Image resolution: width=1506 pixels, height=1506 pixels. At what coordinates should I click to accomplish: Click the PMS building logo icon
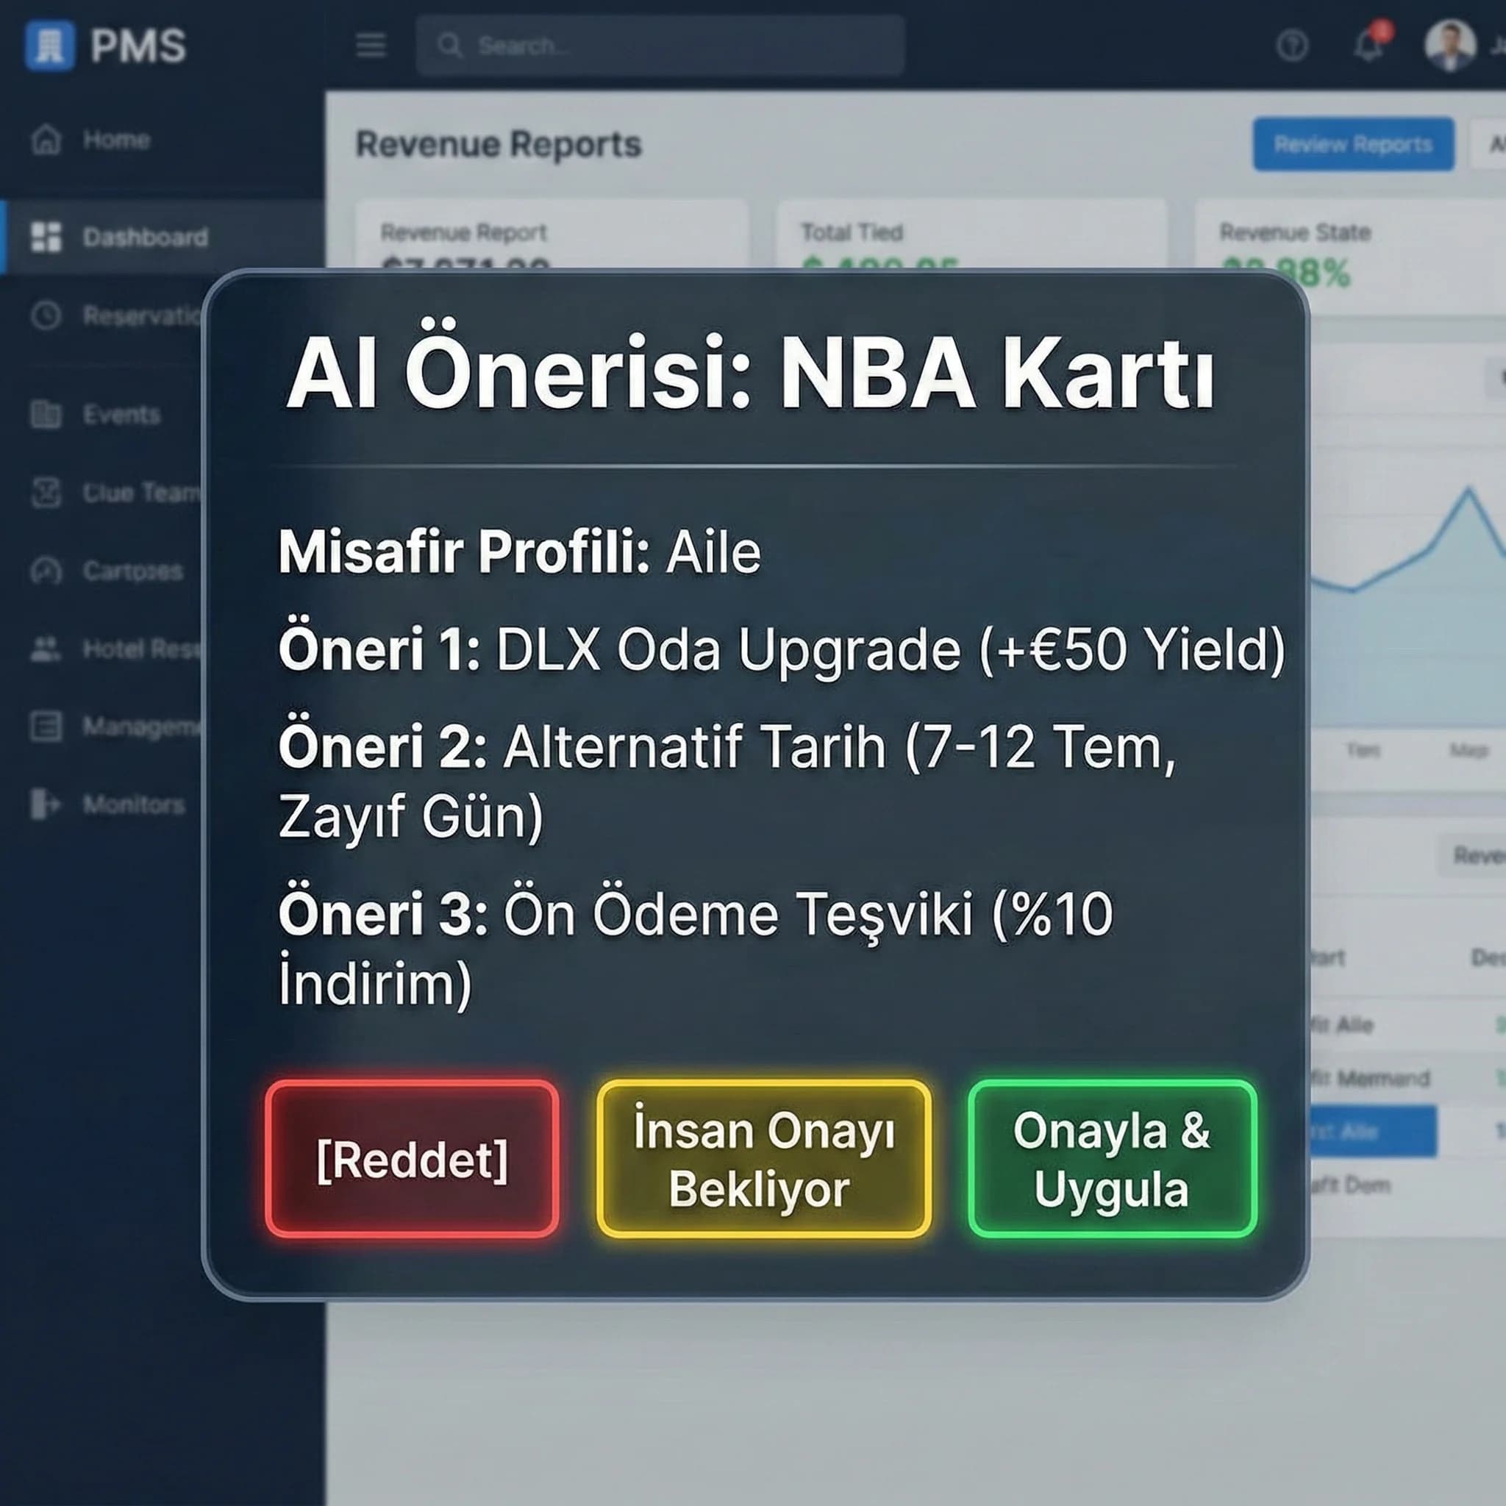click(50, 46)
